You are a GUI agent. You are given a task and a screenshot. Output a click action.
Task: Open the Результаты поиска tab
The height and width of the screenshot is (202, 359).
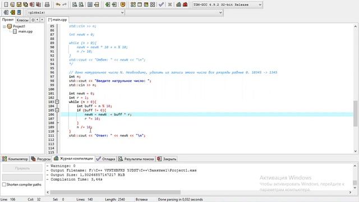click(136, 159)
